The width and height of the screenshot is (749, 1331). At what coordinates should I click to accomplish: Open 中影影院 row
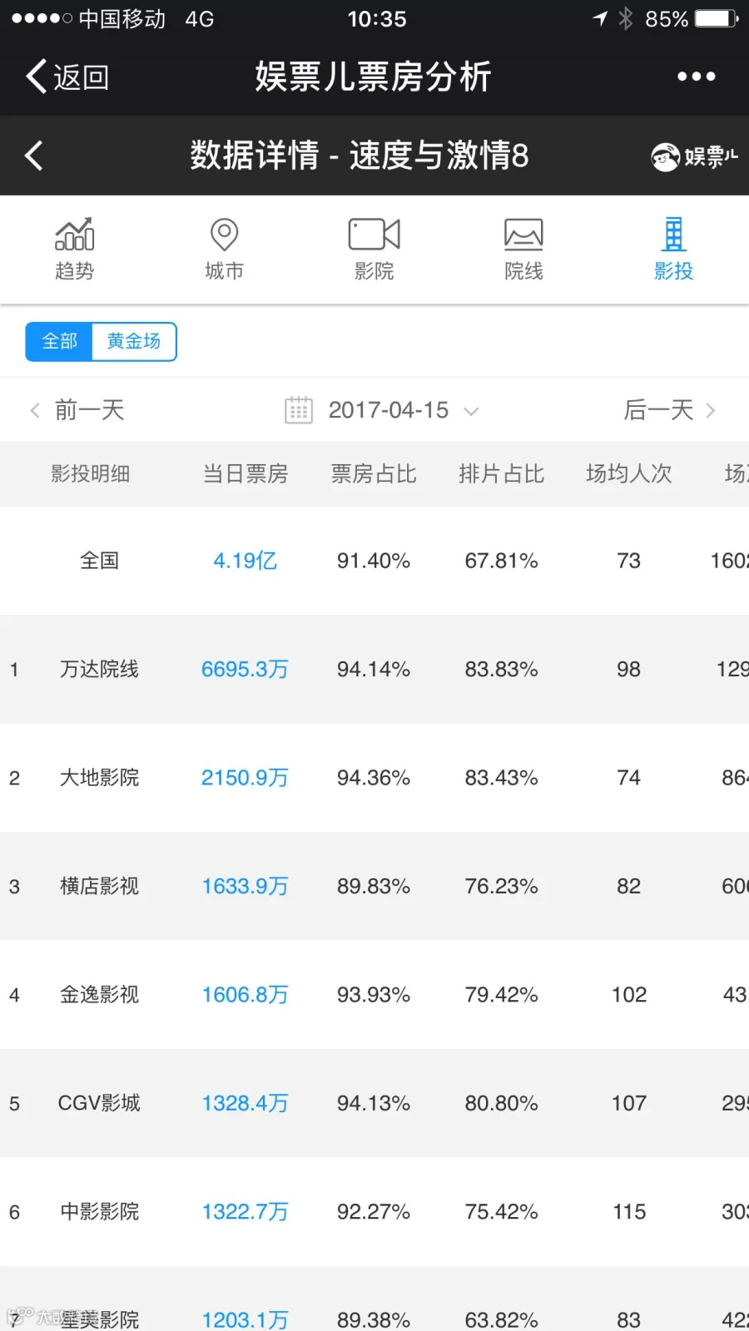pyautogui.click(x=374, y=1212)
